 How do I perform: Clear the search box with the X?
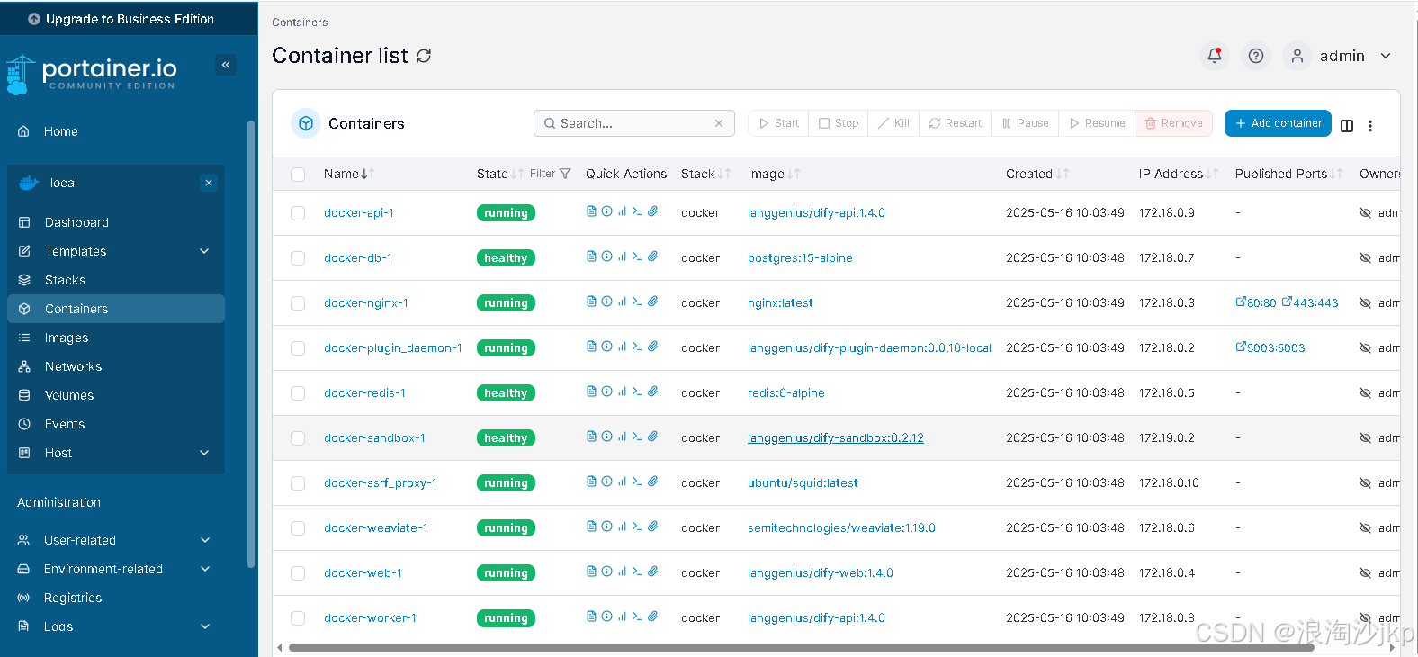coord(719,123)
